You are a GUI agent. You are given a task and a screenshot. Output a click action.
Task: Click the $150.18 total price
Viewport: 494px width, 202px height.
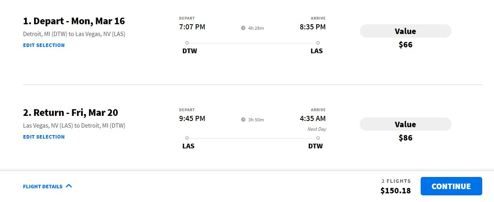click(396, 191)
